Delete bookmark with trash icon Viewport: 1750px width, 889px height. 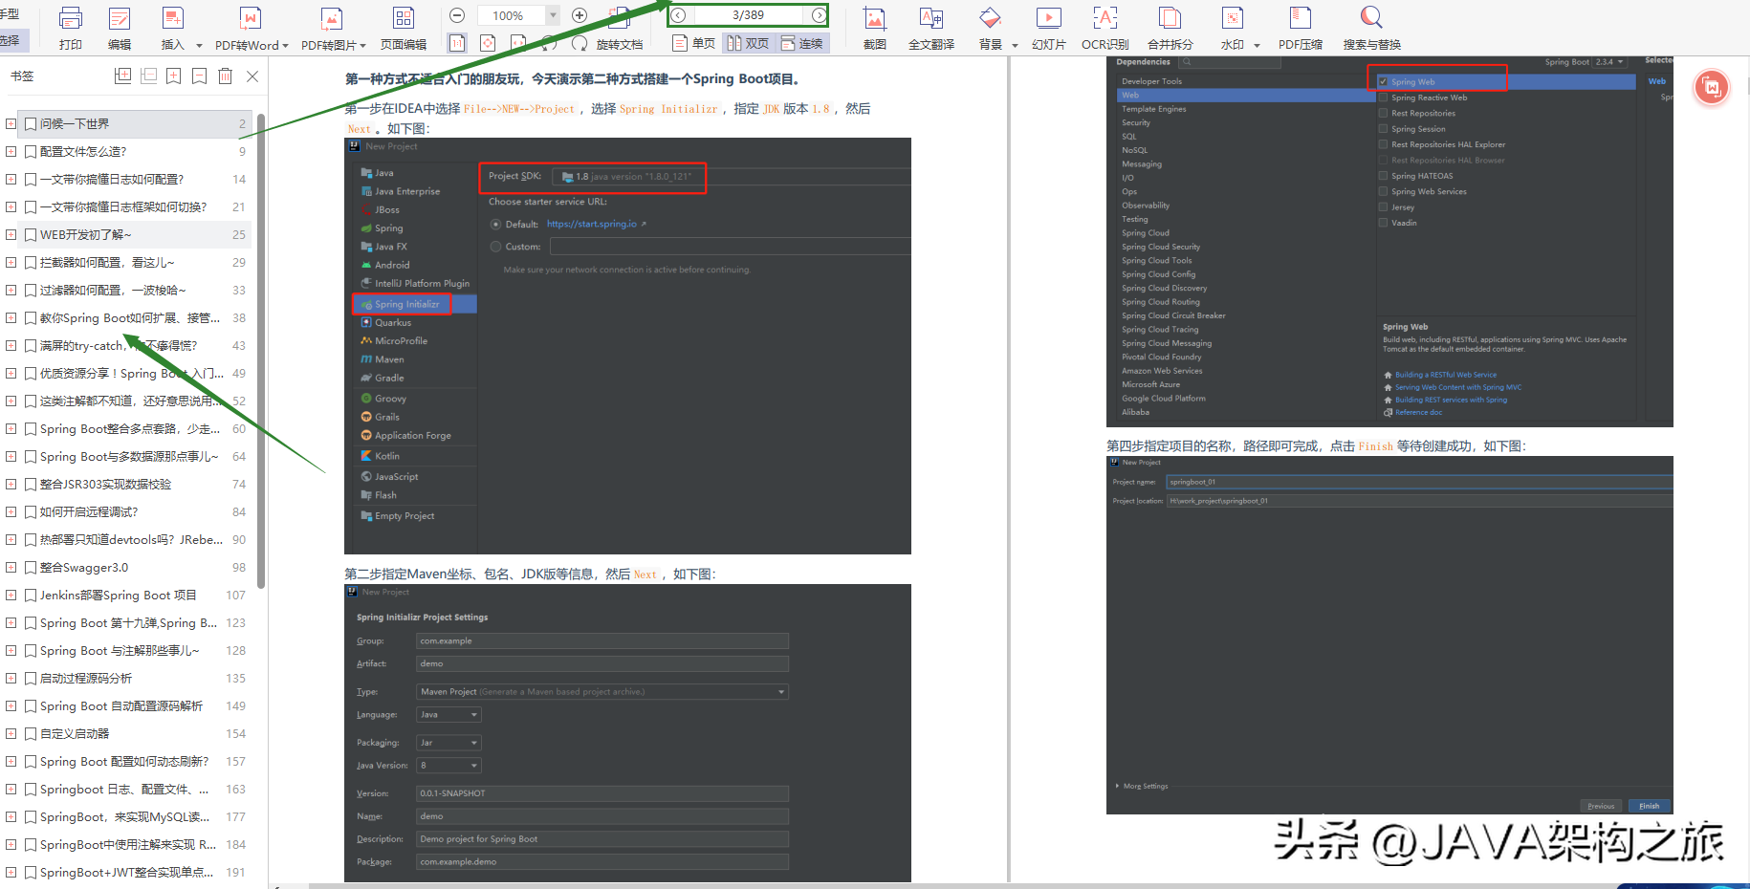click(225, 76)
